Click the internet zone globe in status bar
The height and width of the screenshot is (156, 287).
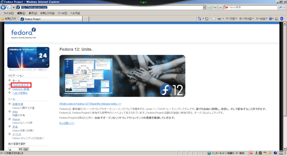(x=209, y=153)
